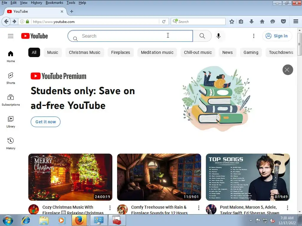Click the chat smiley icon in Firefox toolbar

273,21
